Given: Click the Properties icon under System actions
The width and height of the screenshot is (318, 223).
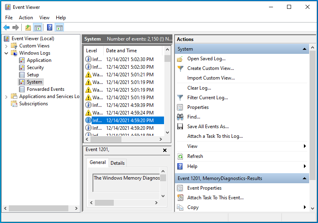Looking at the screenshot, I should click(180, 107).
